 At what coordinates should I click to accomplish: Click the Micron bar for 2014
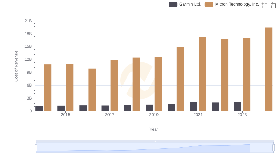[x=48, y=88]
